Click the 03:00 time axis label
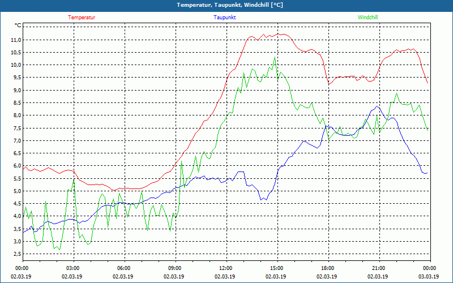453x283 pixels. (x=74, y=268)
